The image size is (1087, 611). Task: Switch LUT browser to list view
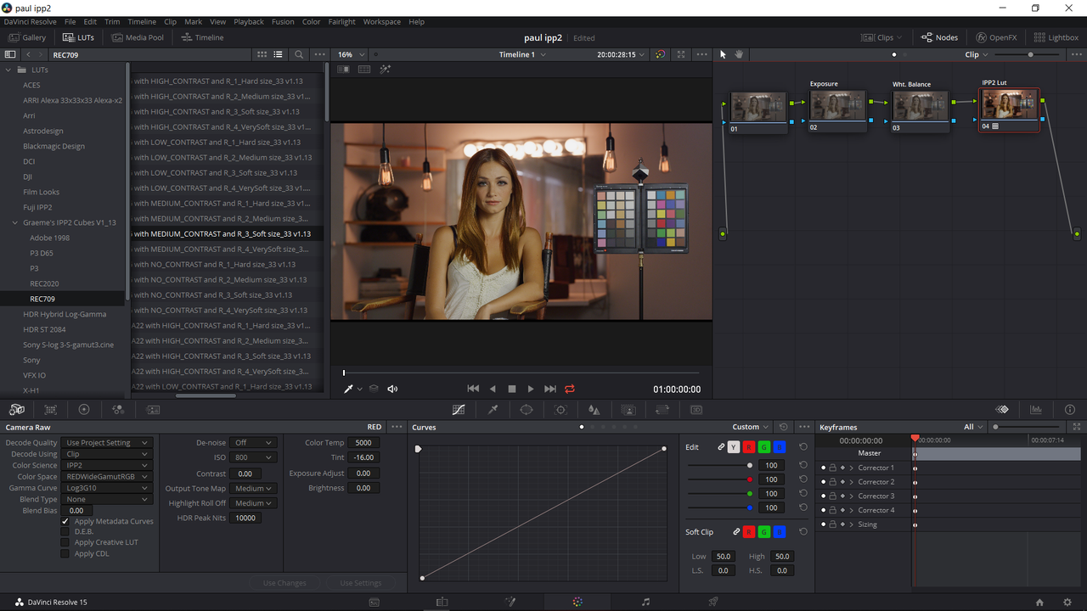[278, 54]
